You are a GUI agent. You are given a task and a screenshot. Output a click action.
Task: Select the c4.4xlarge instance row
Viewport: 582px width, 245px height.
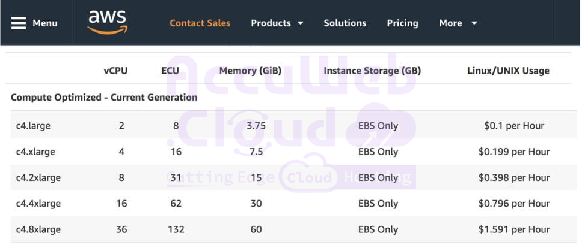pyautogui.click(x=38, y=204)
